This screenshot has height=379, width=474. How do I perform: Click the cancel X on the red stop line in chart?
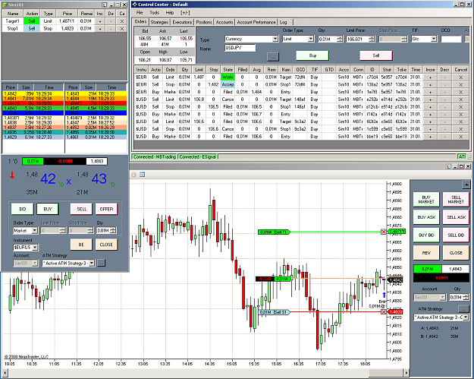[x=384, y=312]
